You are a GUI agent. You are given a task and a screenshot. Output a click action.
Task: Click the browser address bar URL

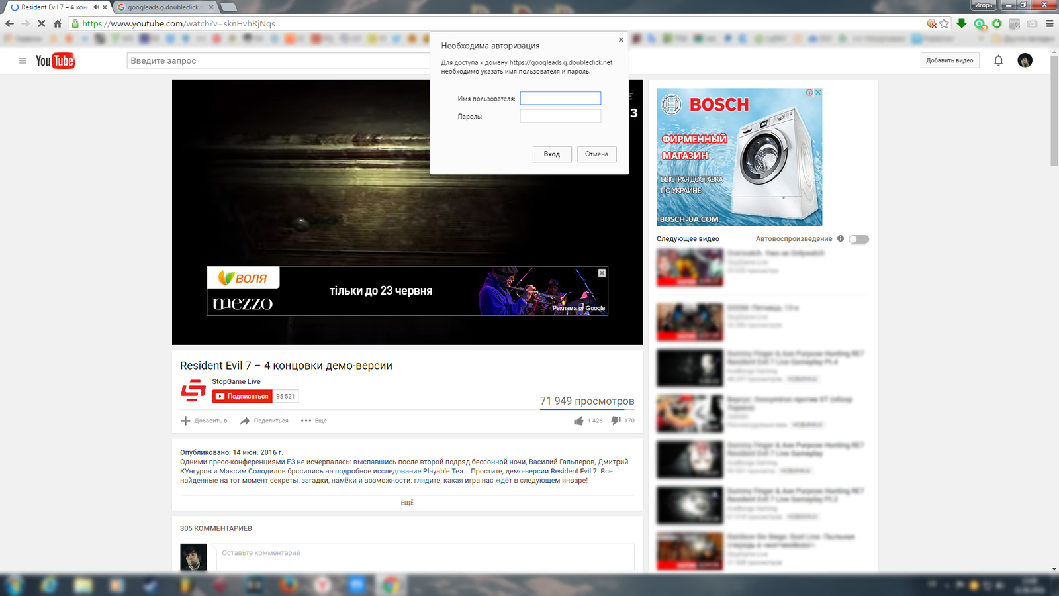point(179,23)
